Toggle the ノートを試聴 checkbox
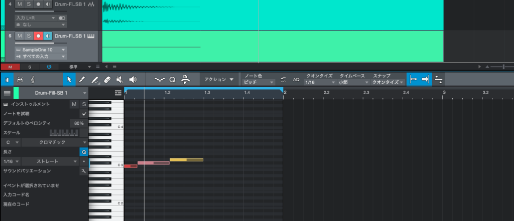The image size is (514, 221). [x=84, y=114]
